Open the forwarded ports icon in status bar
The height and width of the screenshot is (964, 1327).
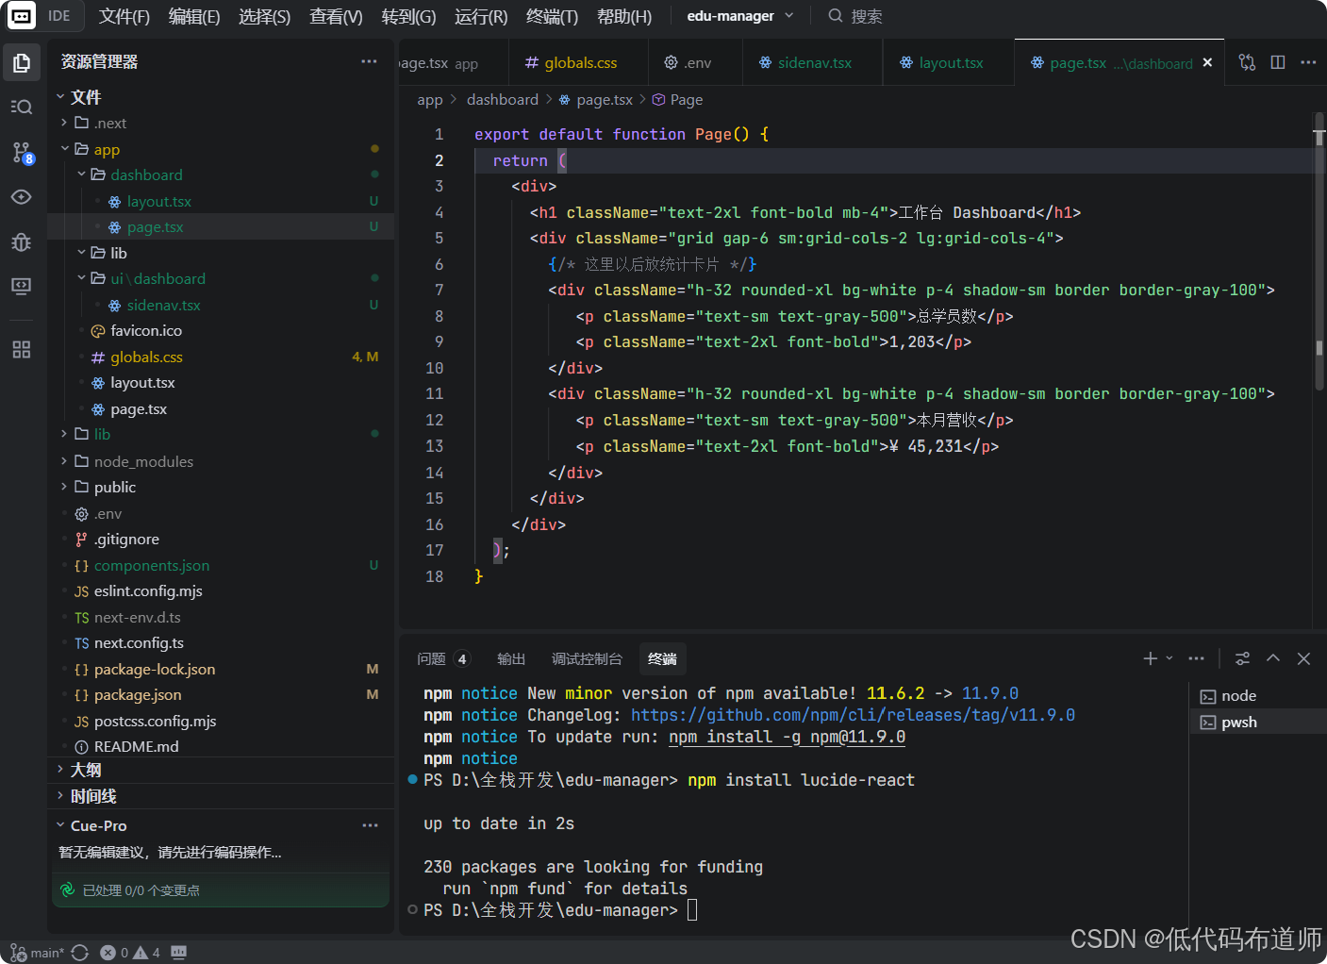(x=179, y=953)
